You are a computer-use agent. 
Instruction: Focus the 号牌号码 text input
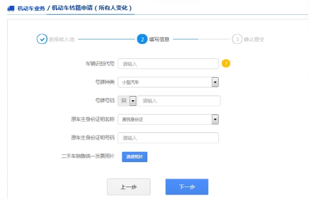pos(179,101)
